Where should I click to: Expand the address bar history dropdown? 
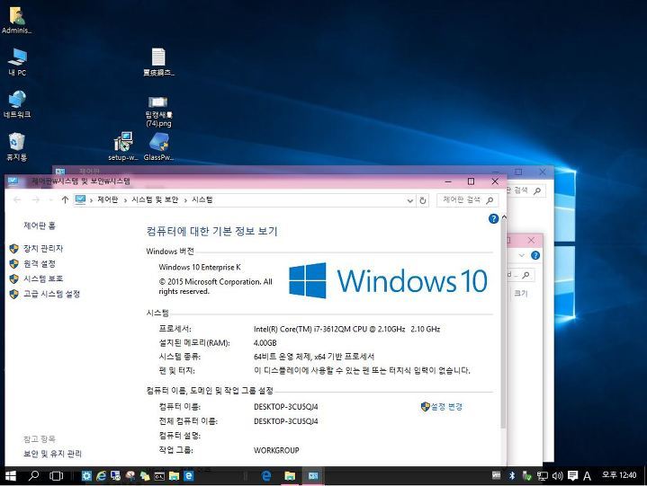[410, 200]
